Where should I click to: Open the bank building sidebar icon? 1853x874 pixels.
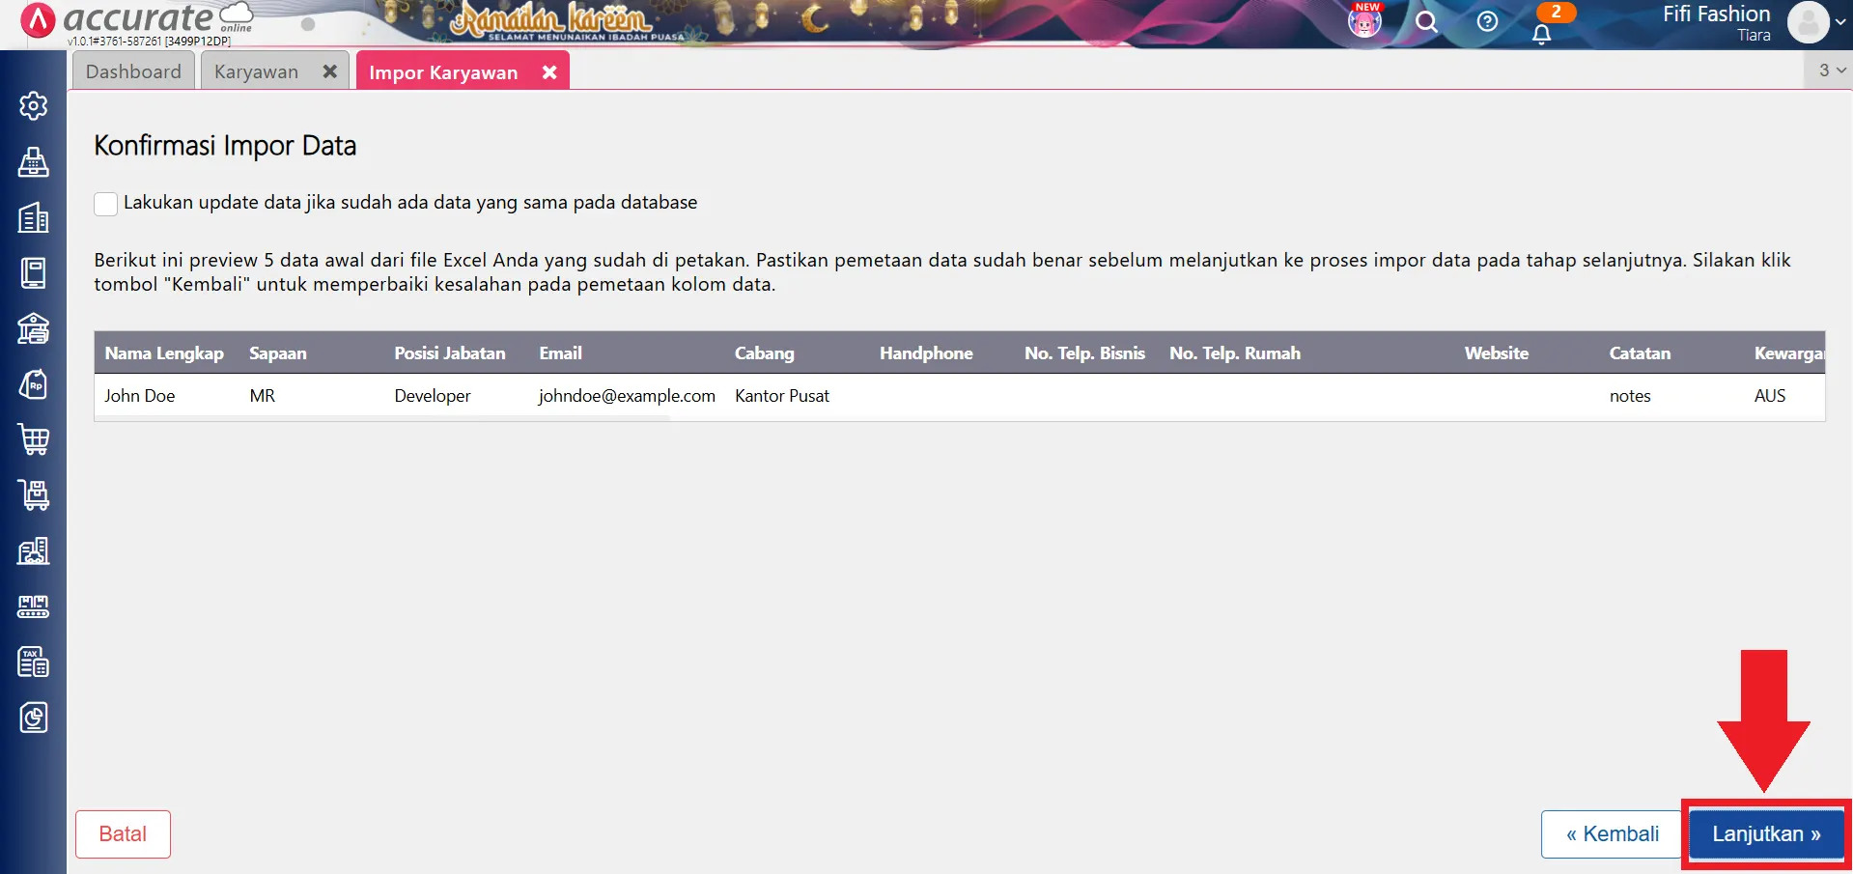pos(33,328)
